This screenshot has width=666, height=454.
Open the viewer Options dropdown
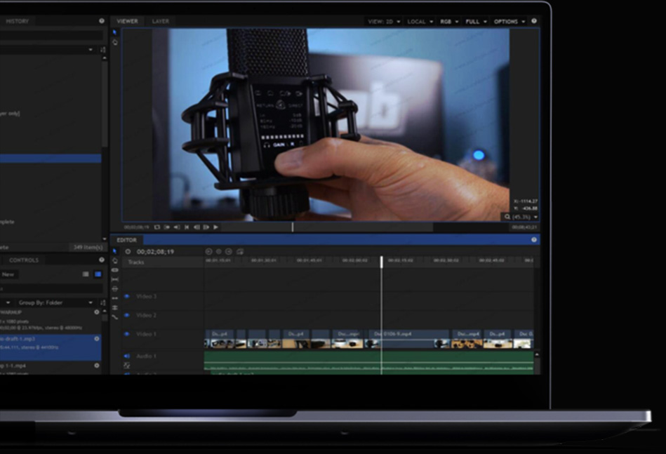[509, 22]
